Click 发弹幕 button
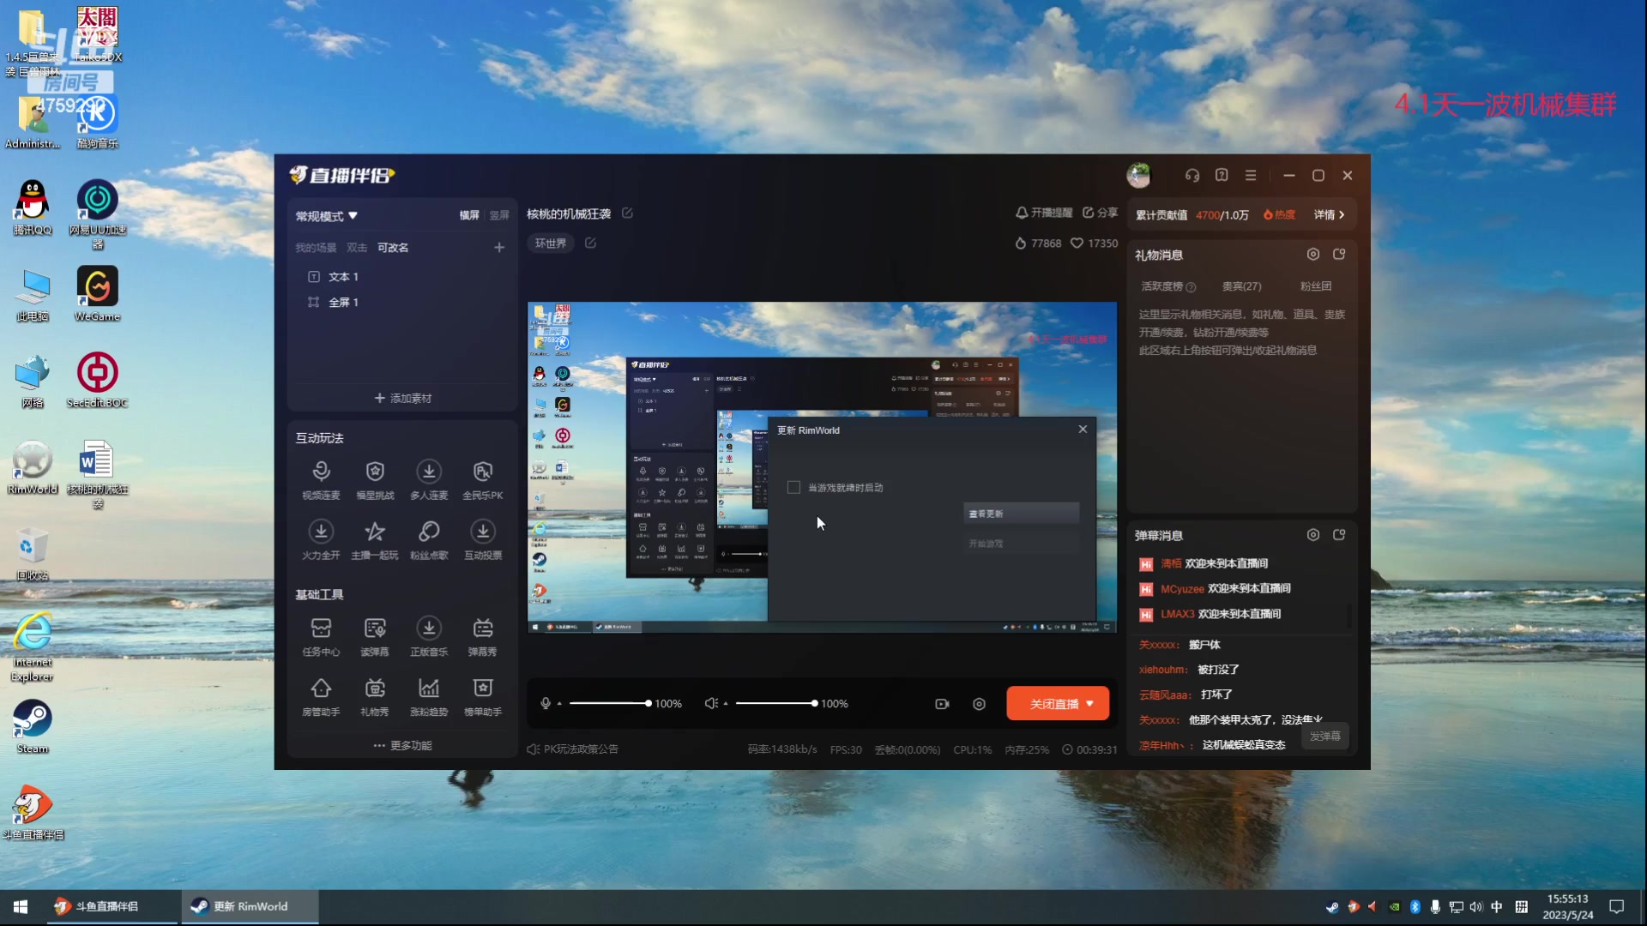 coord(1324,737)
